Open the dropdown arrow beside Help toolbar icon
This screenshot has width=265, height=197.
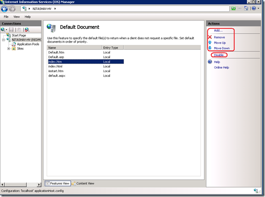point(258,8)
